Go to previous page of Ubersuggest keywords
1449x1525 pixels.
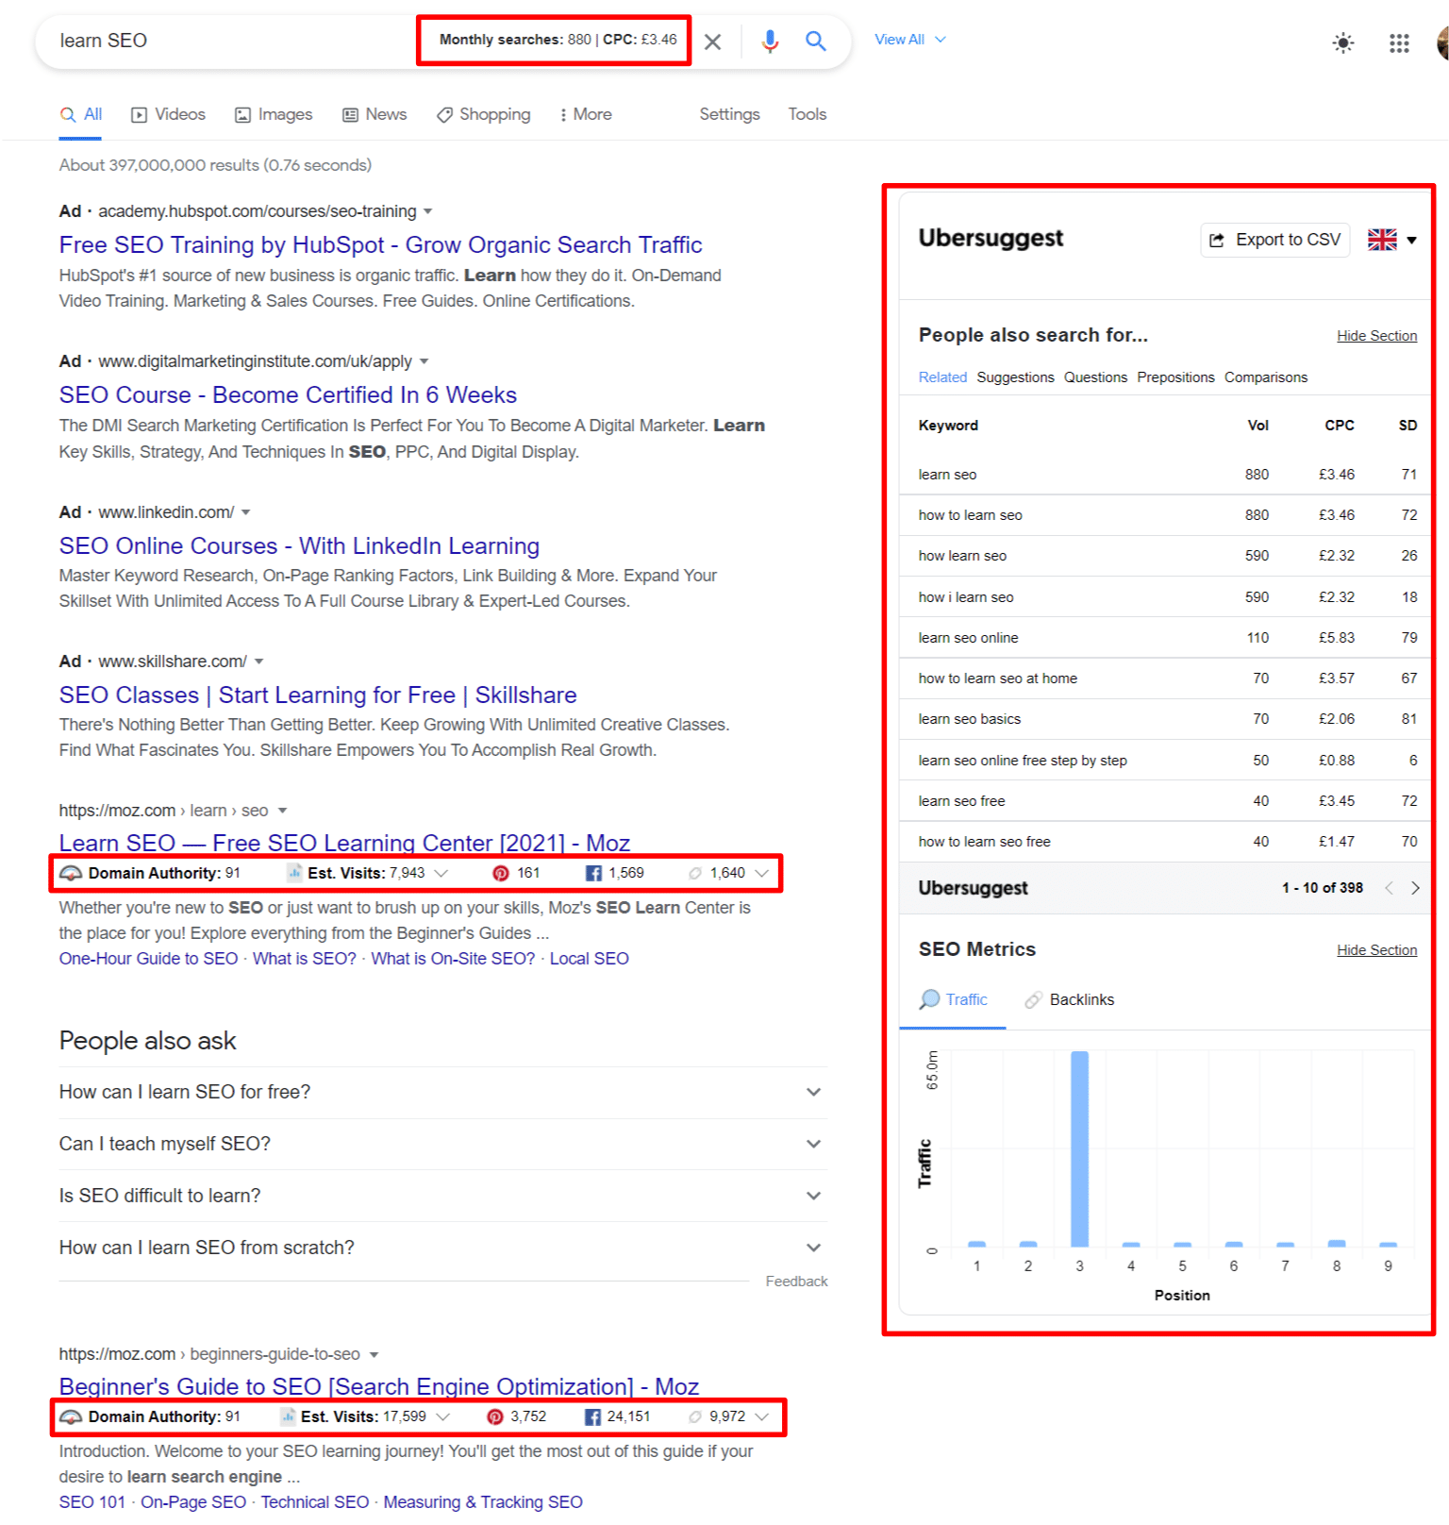click(1389, 888)
